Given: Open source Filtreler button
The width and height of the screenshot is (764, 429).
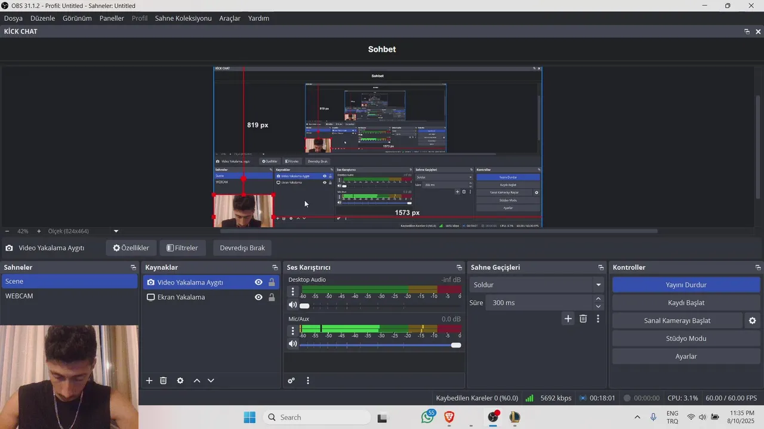Looking at the screenshot, I should (x=182, y=248).
